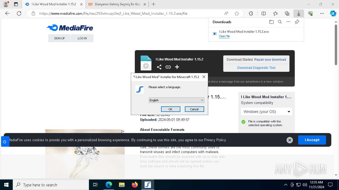The height and width of the screenshot is (190, 339).
Task: Open the Favorites list icon
Action: coord(275,13)
